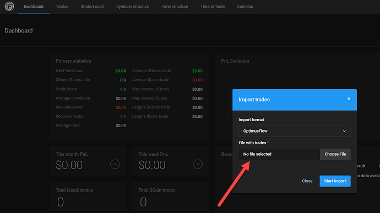Click the File with trades label

pyautogui.click(x=252, y=143)
